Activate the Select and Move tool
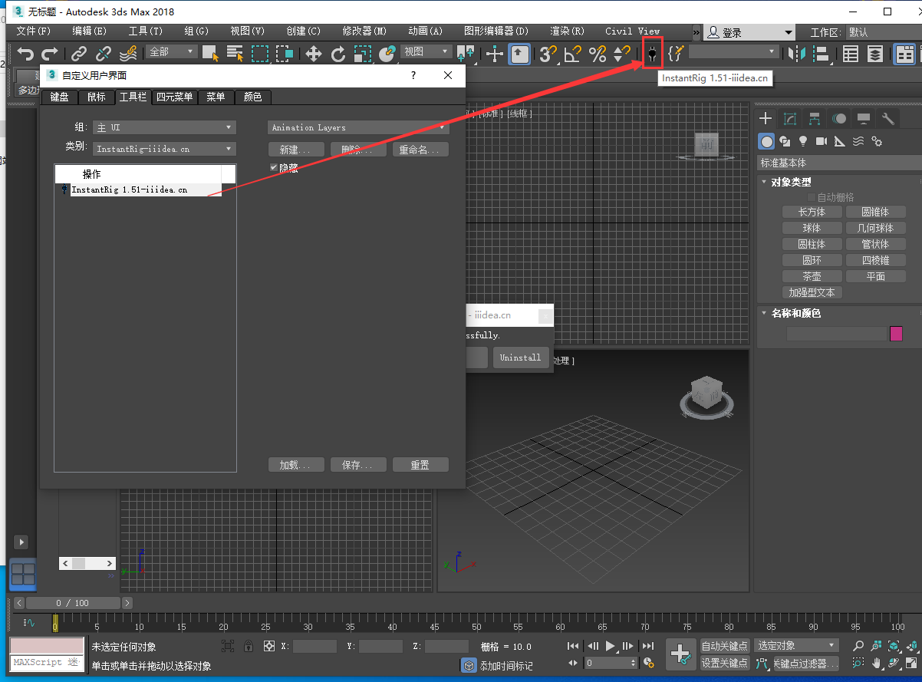The image size is (922, 682). (314, 54)
